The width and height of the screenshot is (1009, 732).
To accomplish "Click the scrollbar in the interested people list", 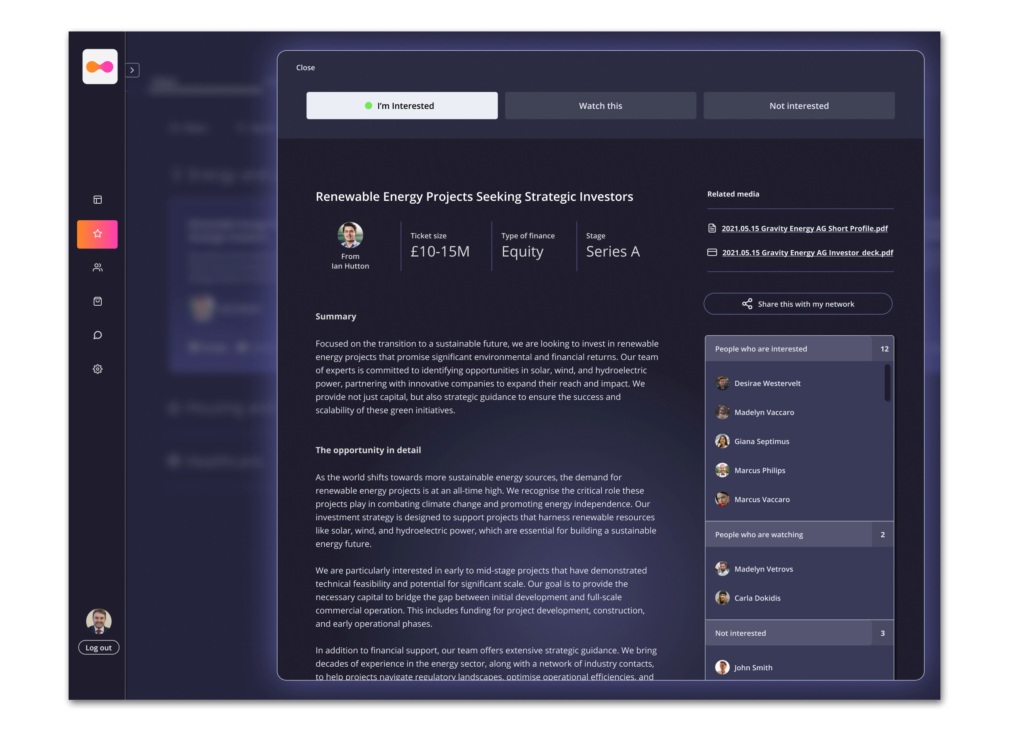I will [x=887, y=383].
